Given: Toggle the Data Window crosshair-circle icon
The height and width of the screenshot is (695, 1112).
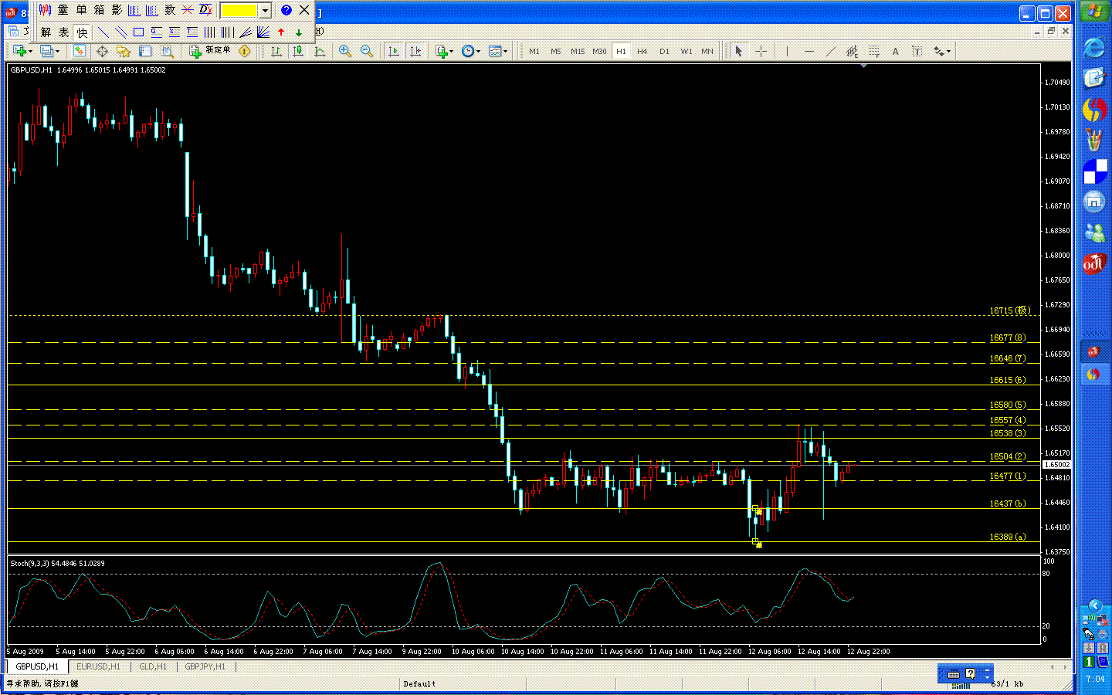Looking at the screenshot, I should (x=101, y=51).
